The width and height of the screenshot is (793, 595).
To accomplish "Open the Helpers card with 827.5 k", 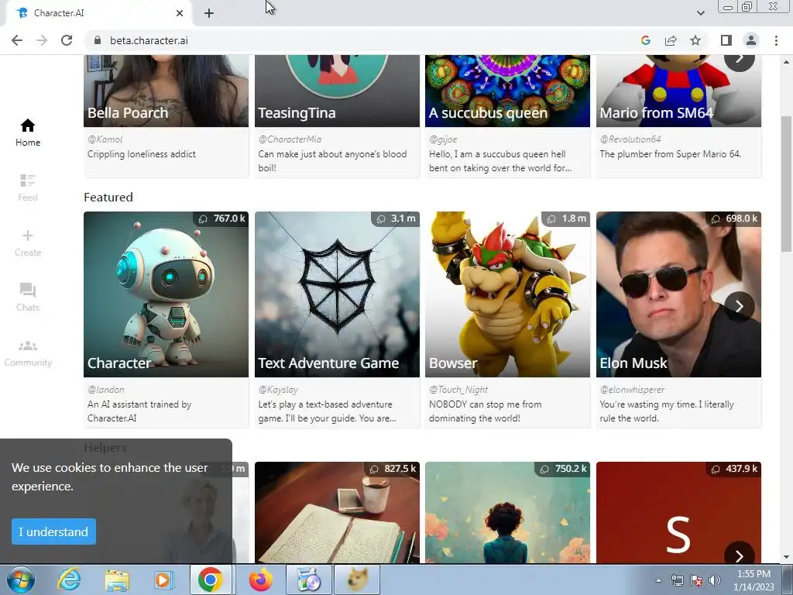I will coord(337,513).
